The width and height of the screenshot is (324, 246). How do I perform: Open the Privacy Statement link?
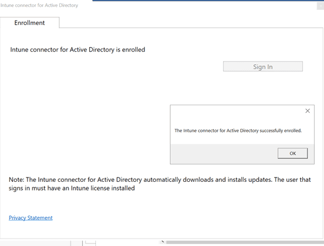[31, 218]
